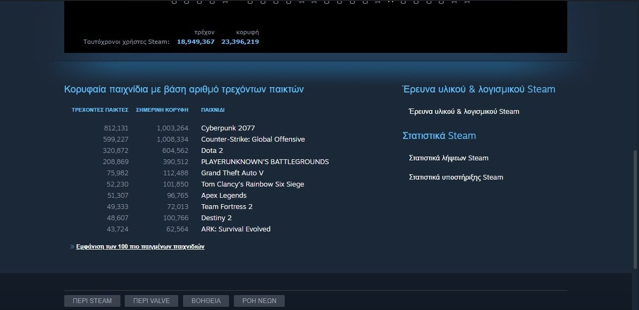This screenshot has height=310, width=639.
Task: Click the ΠΕΡΙ STEAM footer button
Action: (92, 300)
